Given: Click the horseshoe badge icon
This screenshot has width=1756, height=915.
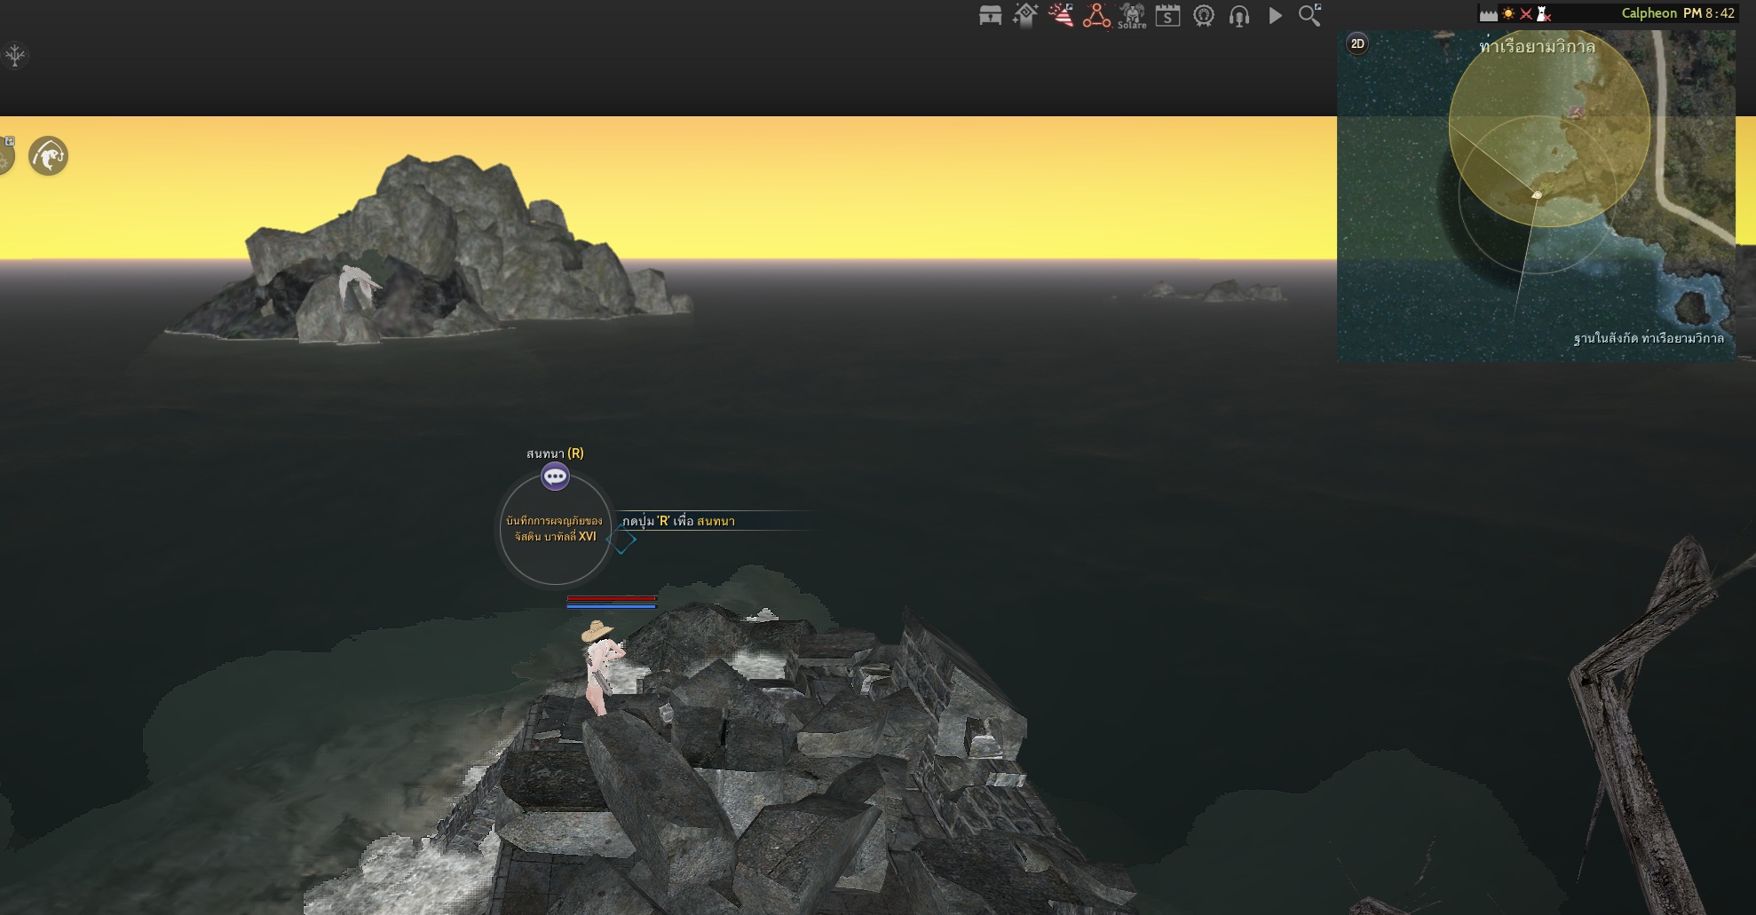Looking at the screenshot, I should [x=1204, y=15].
